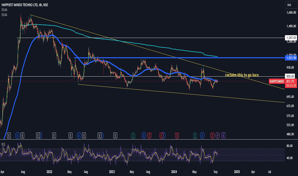Click the 480.00 price scale value
This screenshot has height=176, width=298.
[290, 134]
